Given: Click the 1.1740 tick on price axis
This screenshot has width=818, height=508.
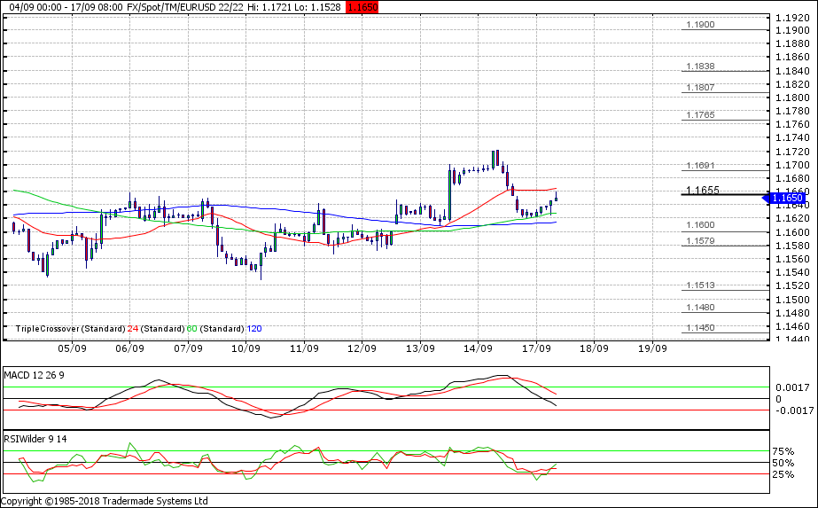Looking at the screenshot, I should click(x=792, y=137).
